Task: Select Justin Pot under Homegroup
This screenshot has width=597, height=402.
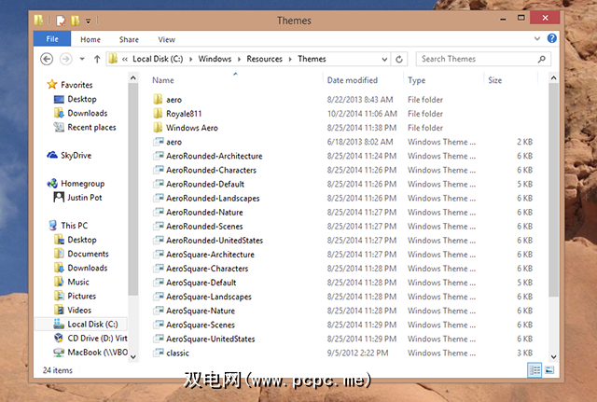Action: (x=85, y=198)
